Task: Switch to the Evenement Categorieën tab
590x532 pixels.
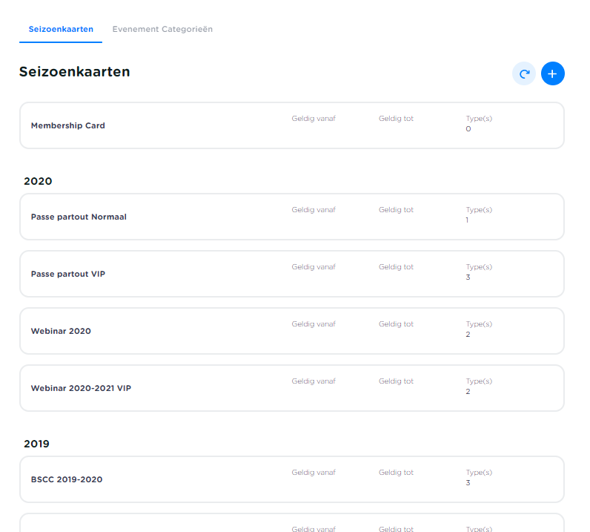Action: (162, 29)
